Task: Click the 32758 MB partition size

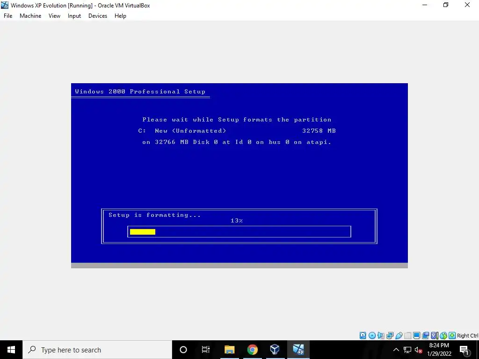Action: click(x=319, y=131)
